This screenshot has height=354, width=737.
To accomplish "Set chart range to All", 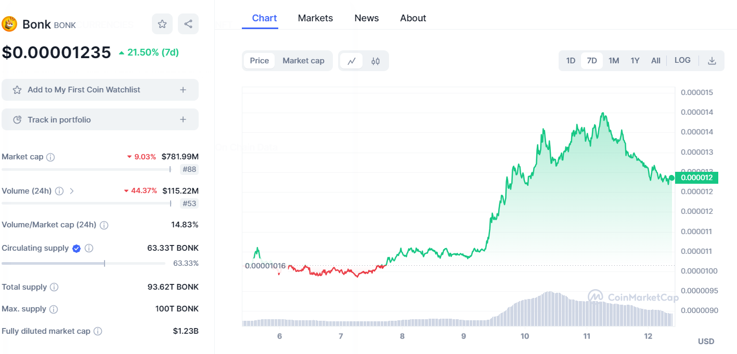I will tap(656, 61).
